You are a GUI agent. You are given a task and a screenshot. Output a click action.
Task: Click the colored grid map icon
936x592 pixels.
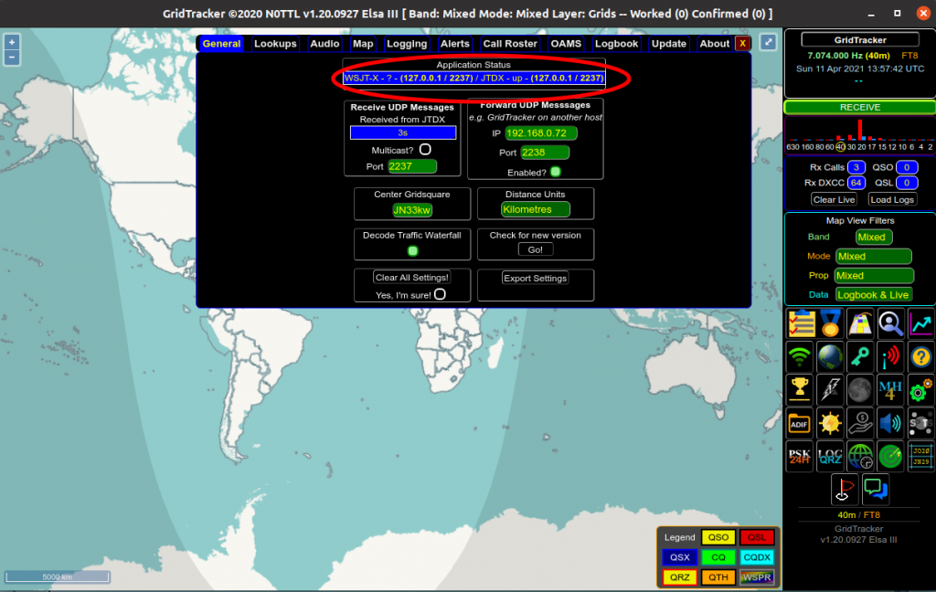tap(860, 324)
